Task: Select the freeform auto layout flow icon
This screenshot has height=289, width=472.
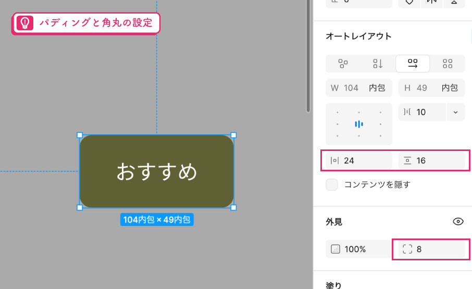Action: (343, 64)
